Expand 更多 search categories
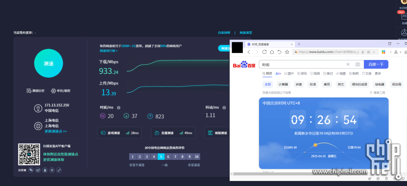 click(x=377, y=73)
